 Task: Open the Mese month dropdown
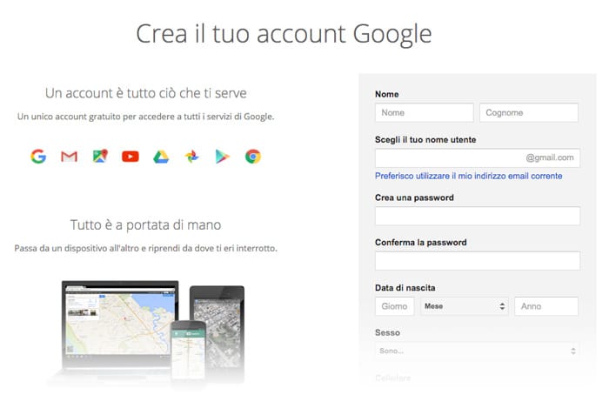(464, 306)
